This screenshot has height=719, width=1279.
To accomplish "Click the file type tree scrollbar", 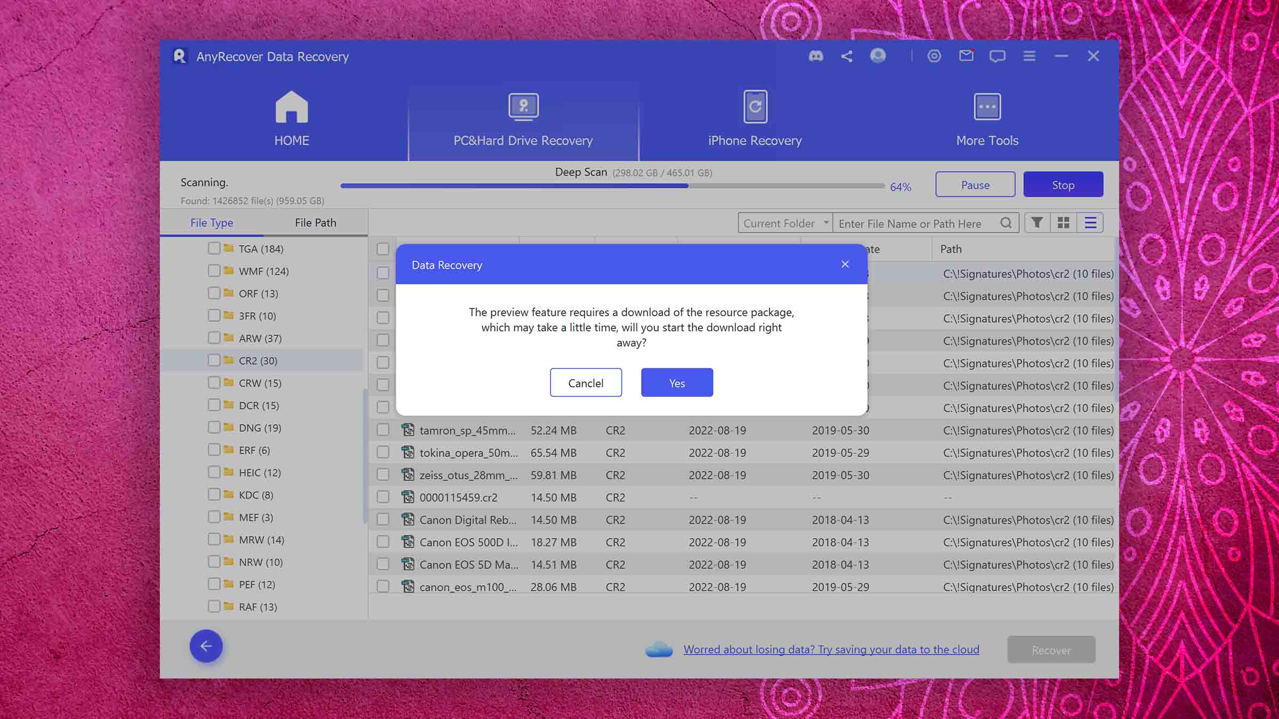I will (x=365, y=456).
